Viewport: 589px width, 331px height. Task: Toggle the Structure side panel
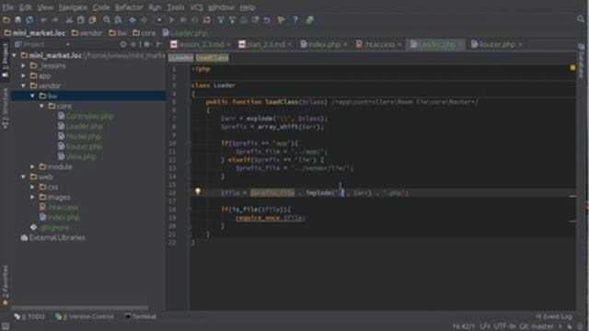(x=5, y=108)
